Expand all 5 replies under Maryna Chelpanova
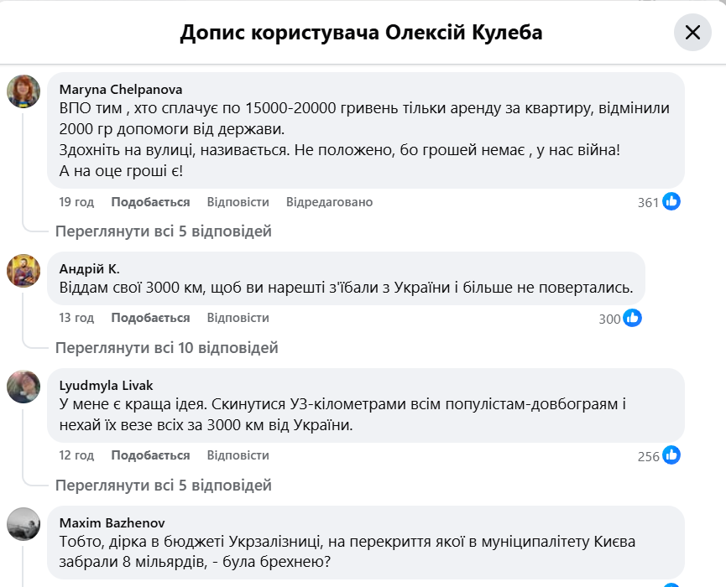Image resolution: width=726 pixels, height=587 pixels. click(x=164, y=231)
